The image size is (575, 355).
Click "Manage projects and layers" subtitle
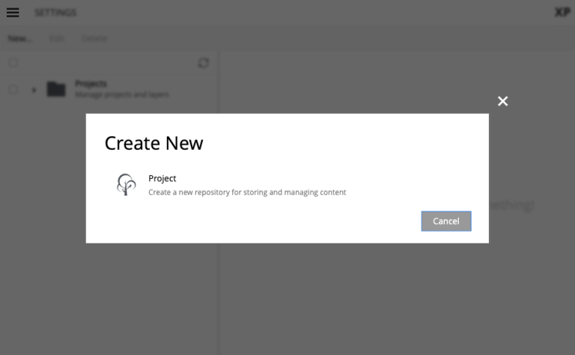(122, 94)
